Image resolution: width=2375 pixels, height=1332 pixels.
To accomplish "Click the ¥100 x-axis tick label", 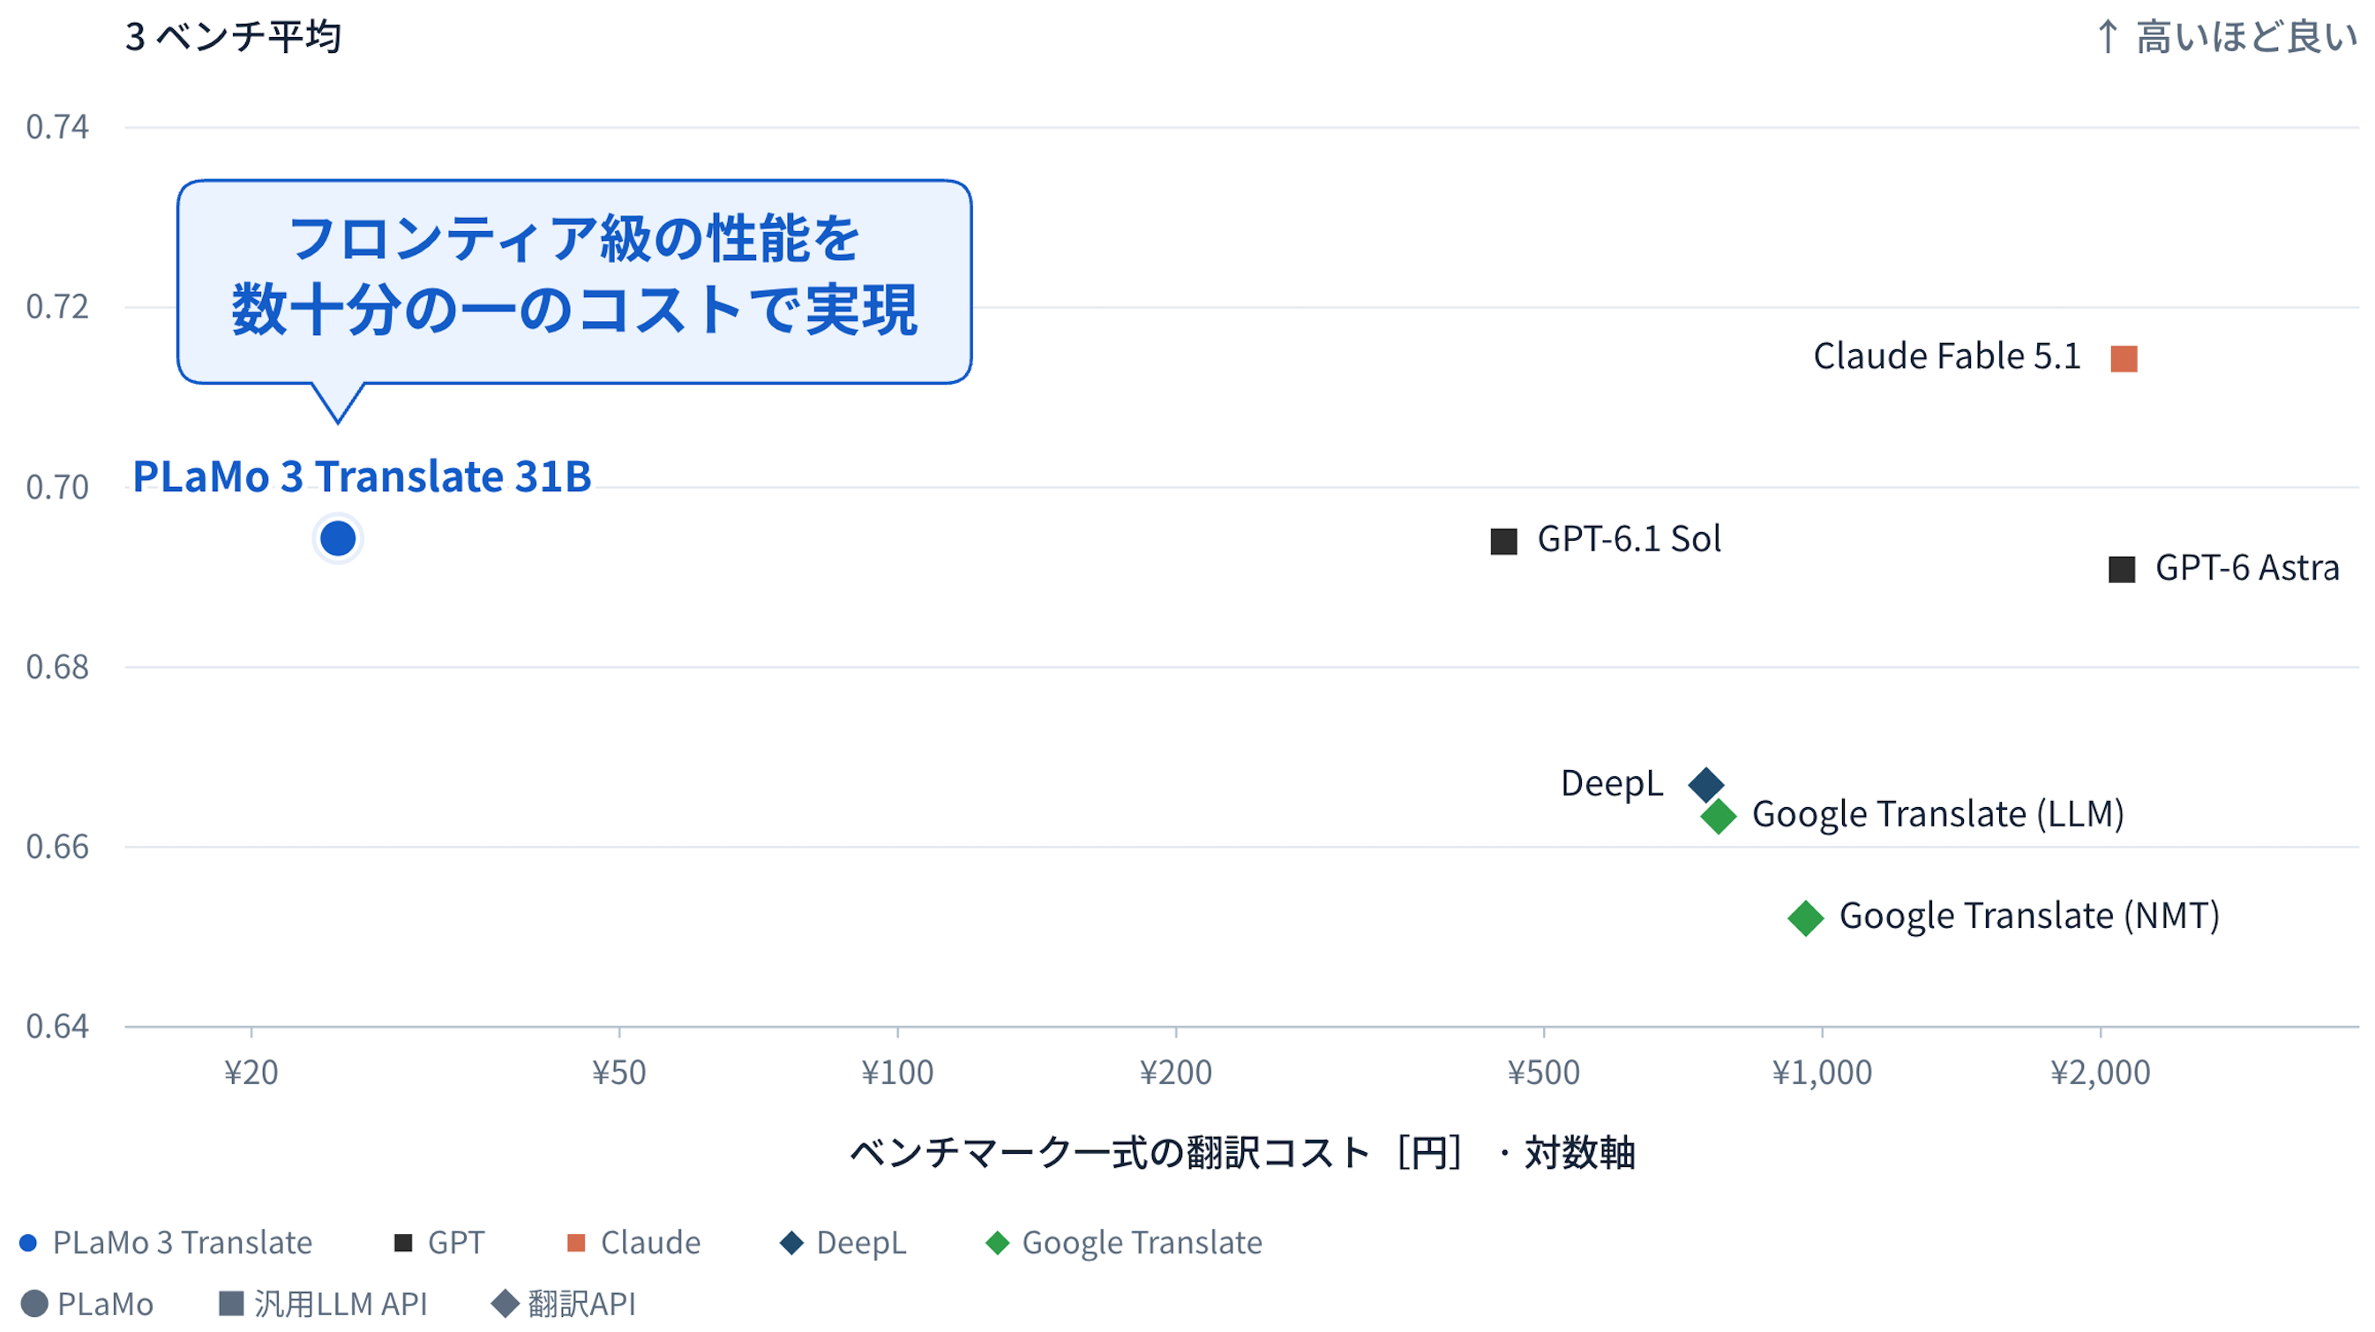I will tap(897, 1073).
